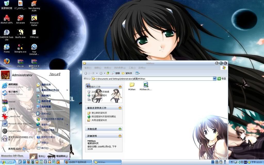The width and height of the screenshot is (264, 165).
Task: Click the 登出(L) Log Off button
Action: [38, 156]
